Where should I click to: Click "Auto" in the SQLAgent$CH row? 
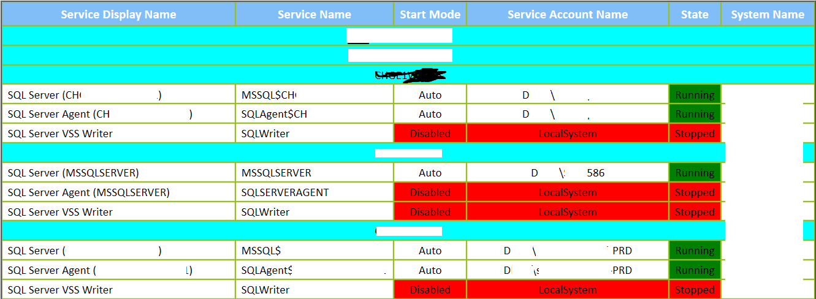(x=430, y=114)
